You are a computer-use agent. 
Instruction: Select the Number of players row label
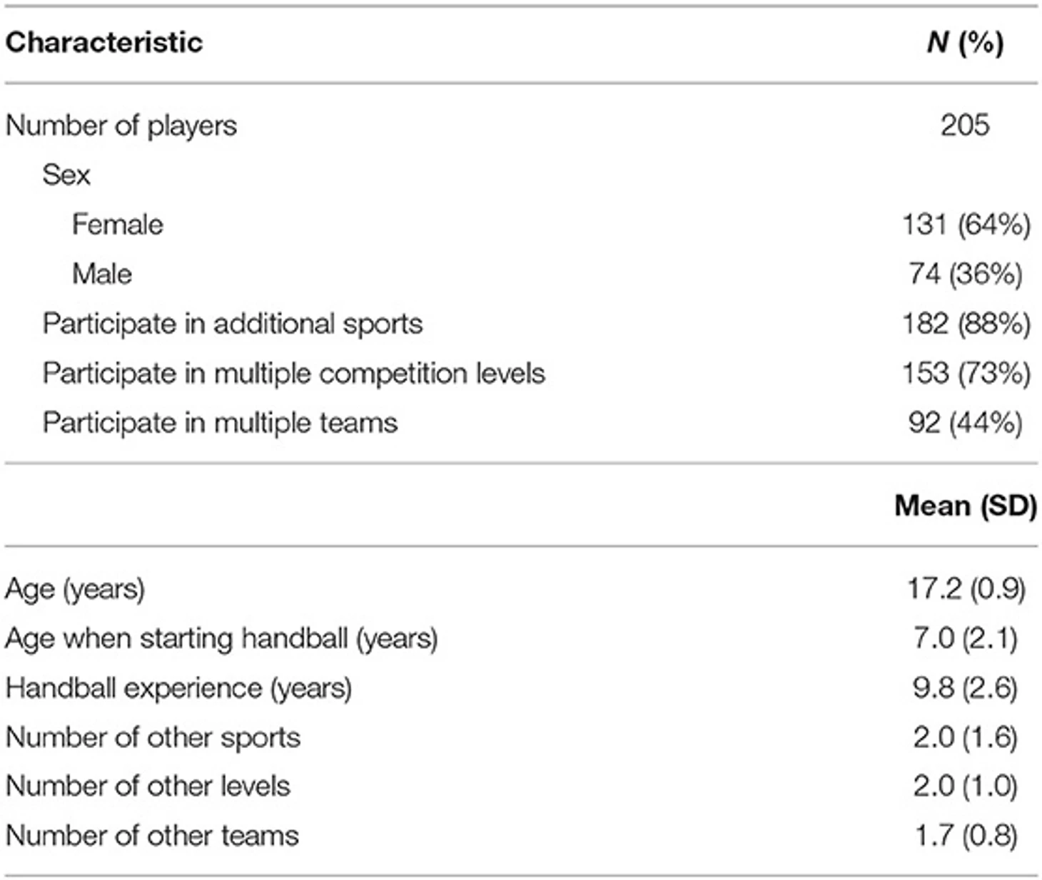121,126
